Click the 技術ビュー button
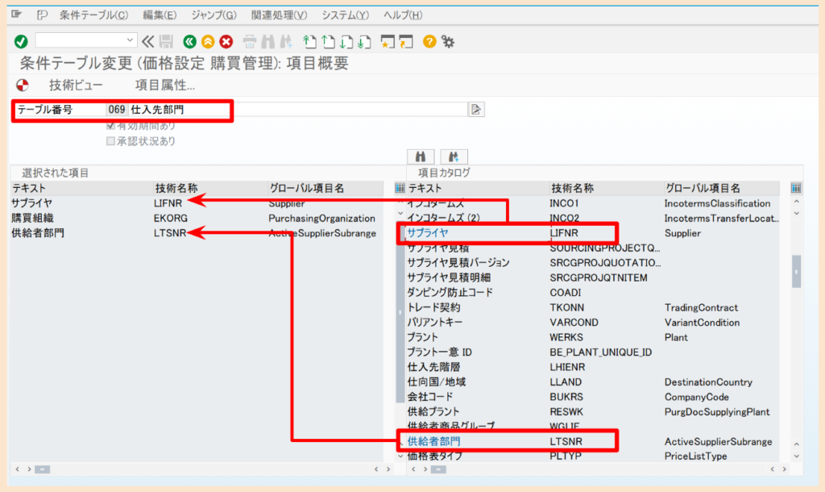This screenshot has width=825, height=492. coord(76,85)
